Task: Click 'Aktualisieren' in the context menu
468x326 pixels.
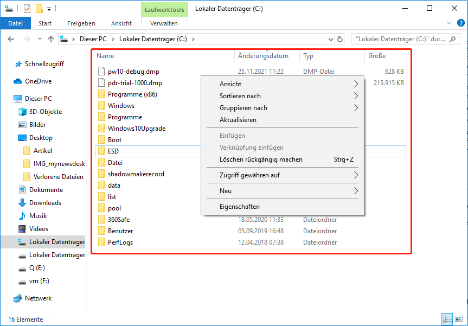Action: (x=239, y=120)
